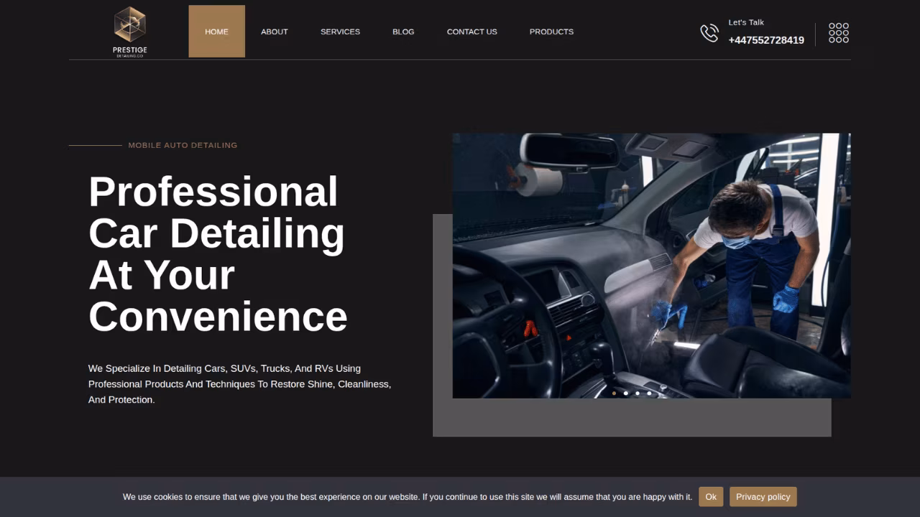Call the +447552728419 number
Image resolution: width=920 pixels, height=517 pixels.
coord(765,40)
